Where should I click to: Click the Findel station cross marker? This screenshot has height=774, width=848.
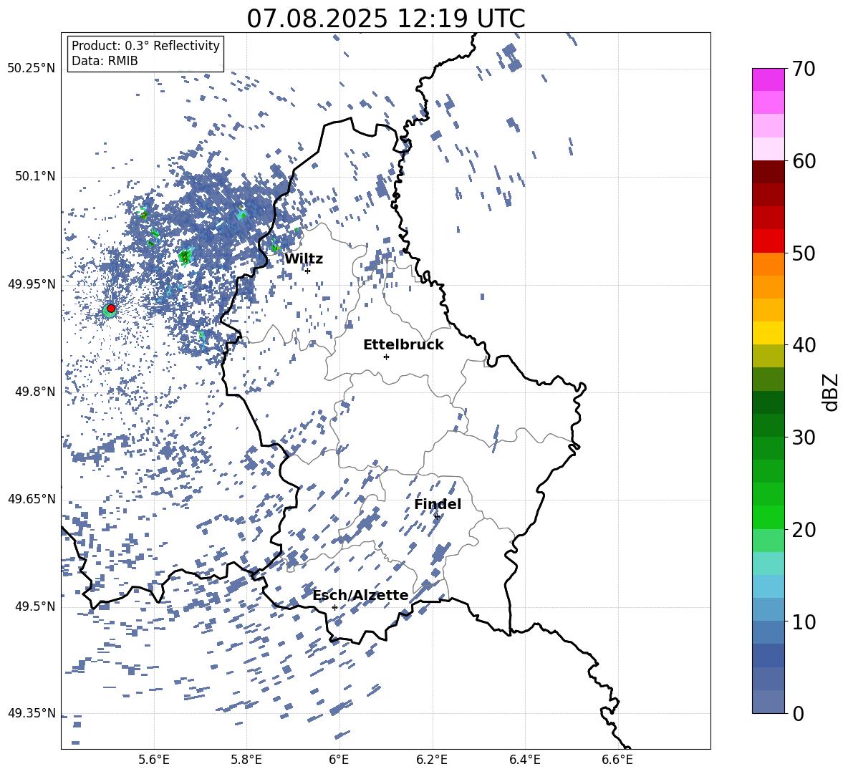[437, 517]
